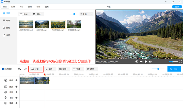This screenshot has width=183, height=108.
Task: Add a recording to the 配音 track
Action: pyautogui.click(x=17, y=97)
